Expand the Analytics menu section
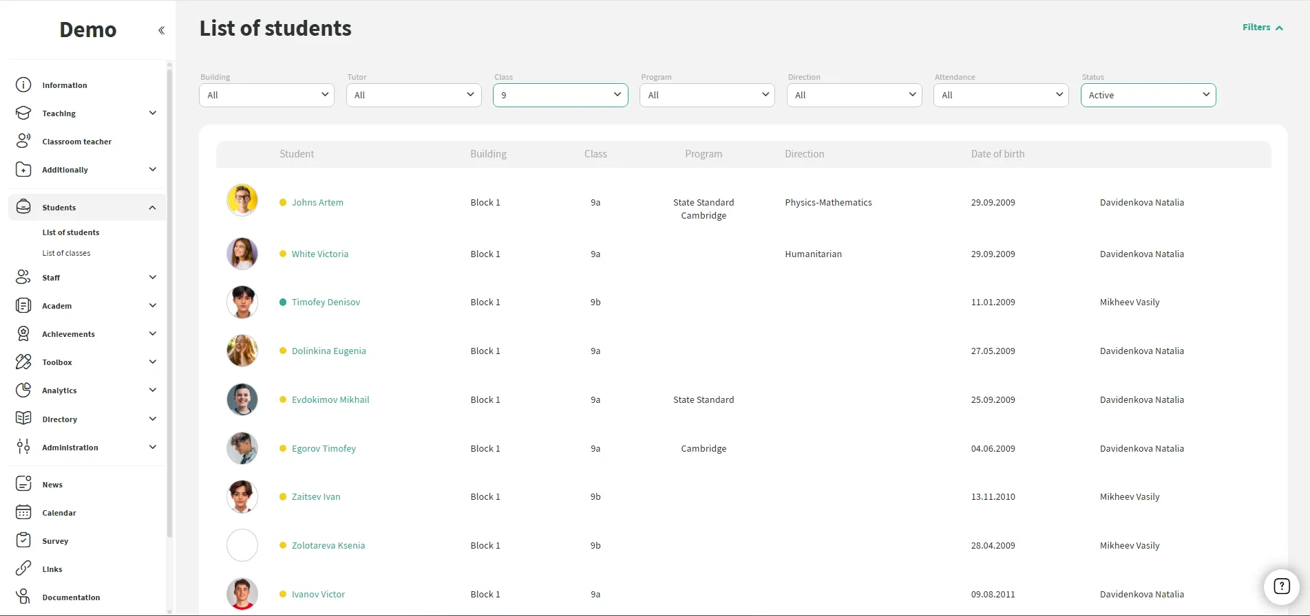 pyautogui.click(x=152, y=390)
